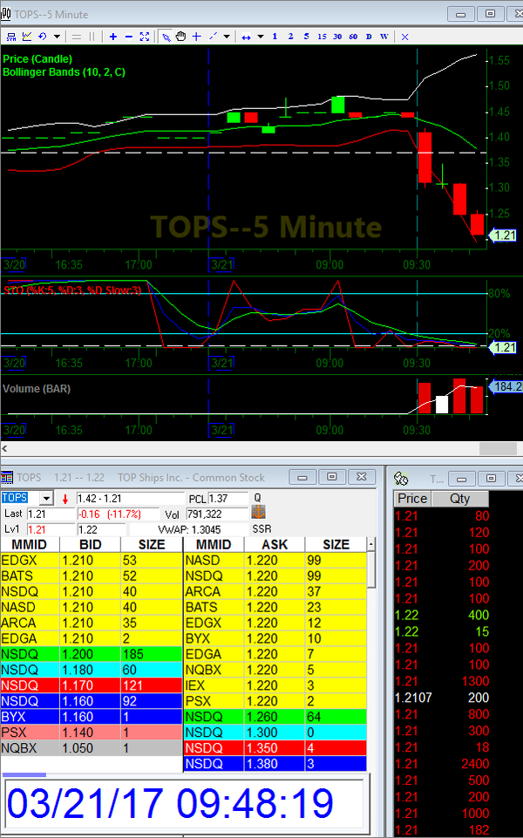The height and width of the screenshot is (838, 523).
Task: Click the orange icon beside Vol field
Action: point(258,513)
